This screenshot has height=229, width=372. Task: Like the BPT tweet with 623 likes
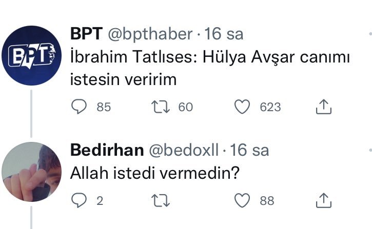[x=242, y=107]
